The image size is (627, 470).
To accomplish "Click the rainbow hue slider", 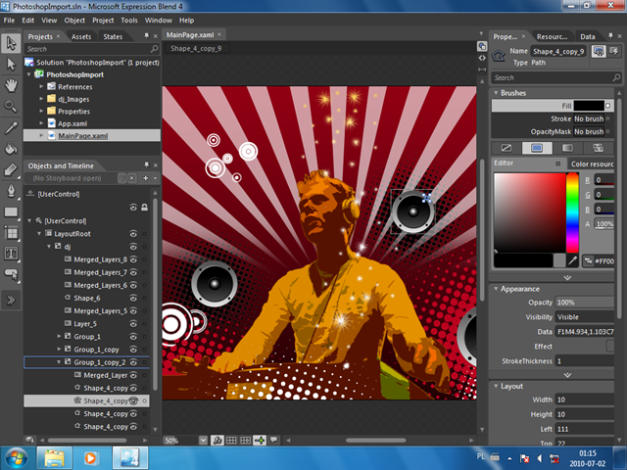I will click(572, 212).
